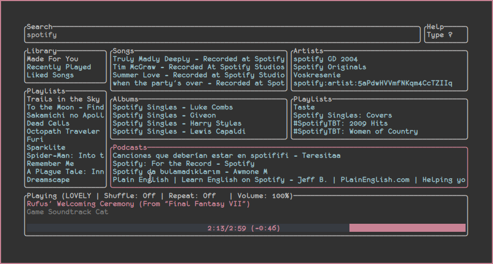Click the Search input containing 'spotify'
493x264 pixels.
pyautogui.click(x=222, y=35)
